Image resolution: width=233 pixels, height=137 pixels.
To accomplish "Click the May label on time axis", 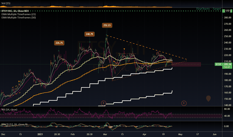I will (x=180, y=134).
